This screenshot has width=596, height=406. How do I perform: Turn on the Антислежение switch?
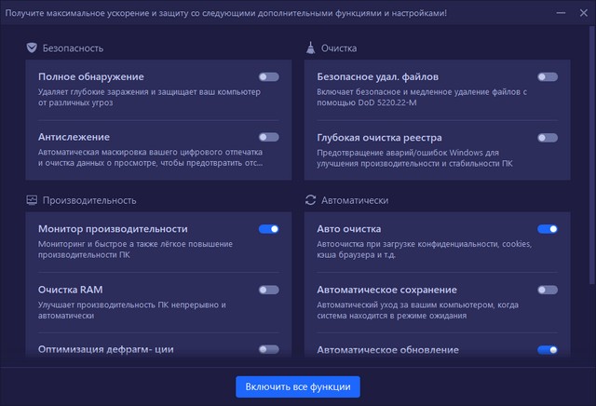(268, 137)
